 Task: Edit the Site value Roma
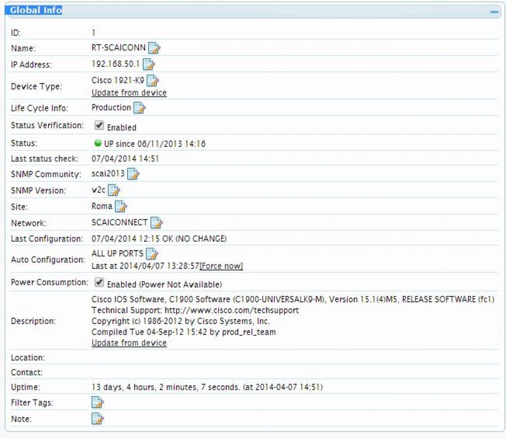[x=121, y=207]
